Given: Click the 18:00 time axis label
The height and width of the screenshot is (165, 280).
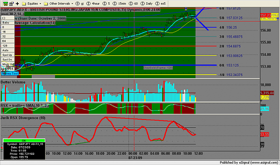Looking at the screenshot, I should tap(100, 153).
